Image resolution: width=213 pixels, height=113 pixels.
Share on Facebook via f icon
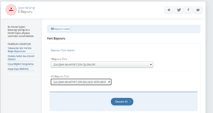click(x=188, y=10)
